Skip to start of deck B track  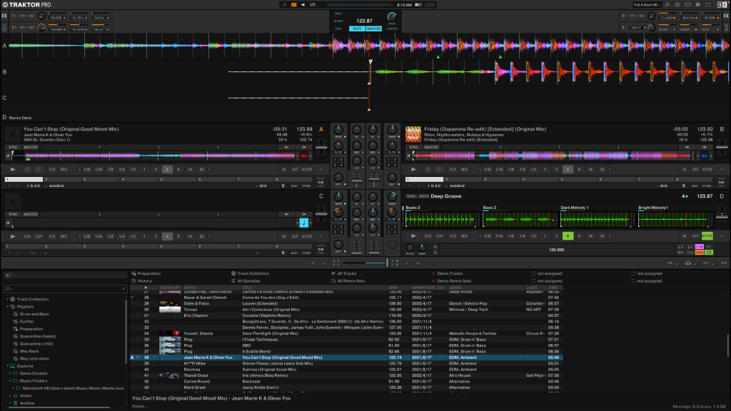[409, 156]
